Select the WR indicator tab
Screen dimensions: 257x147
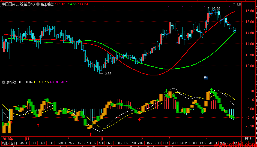(x=141, y=143)
